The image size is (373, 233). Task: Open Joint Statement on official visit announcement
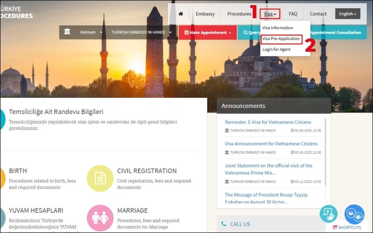(x=269, y=169)
